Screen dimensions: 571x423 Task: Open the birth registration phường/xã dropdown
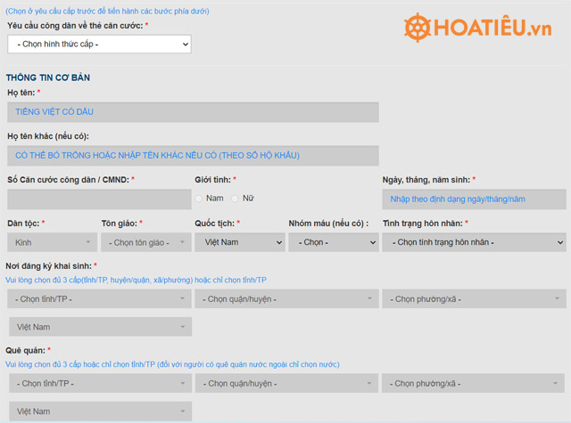[474, 299]
